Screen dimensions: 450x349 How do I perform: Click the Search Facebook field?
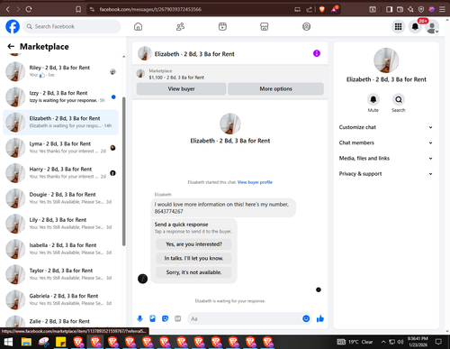(72, 26)
